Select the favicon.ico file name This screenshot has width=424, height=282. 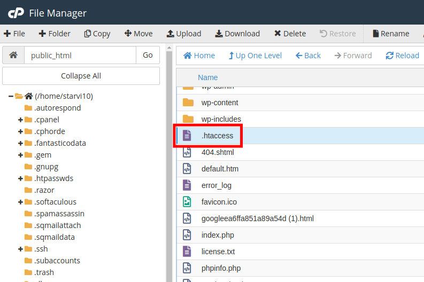click(x=219, y=202)
